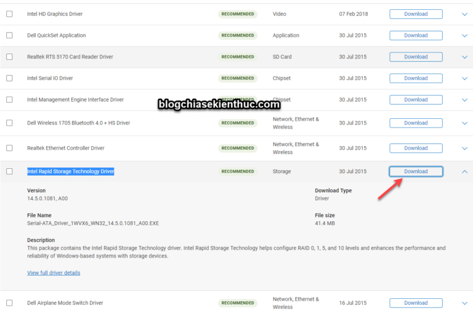Collapse Intel Rapid Storage Technology Driver details
Viewport: 473px width, 313px height.
(464, 171)
